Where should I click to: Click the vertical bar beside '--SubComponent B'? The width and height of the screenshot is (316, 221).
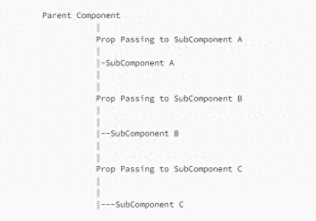pyautogui.click(x=98, y=134)
